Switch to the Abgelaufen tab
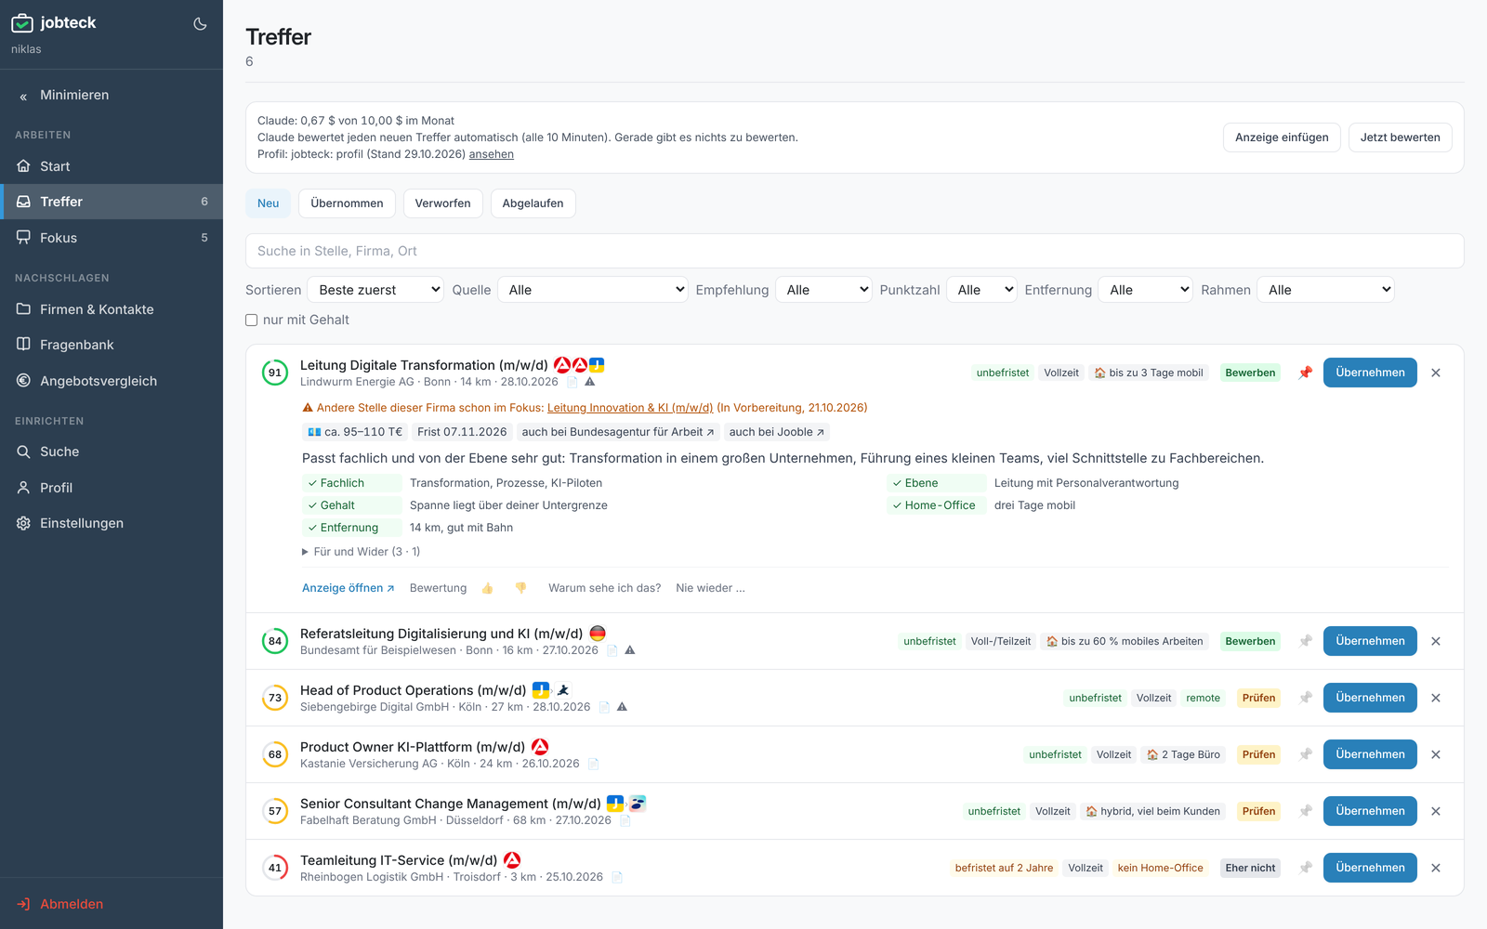This screenshot has height=929, width=1487. (533, 203)
